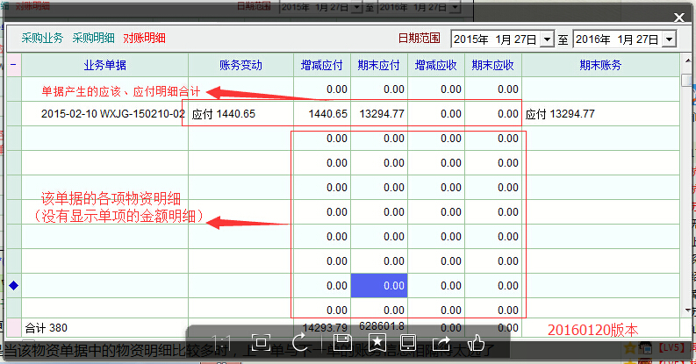Screen dimensions: 696x364
Task: Click the vertical scrollbar down arrow
Action: coord(686,310)
